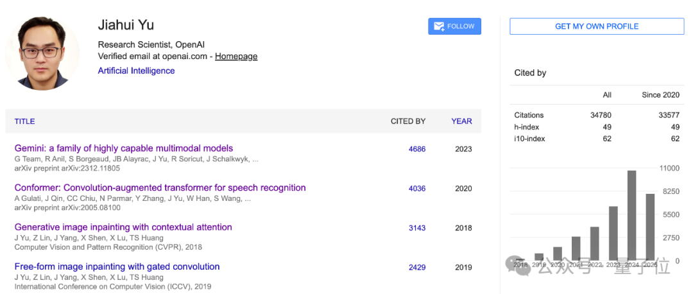Click the 3143 citation count
693x294 pixels.
point(417,228)
